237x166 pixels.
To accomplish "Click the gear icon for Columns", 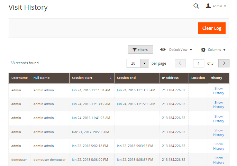I will click(203, 50).
